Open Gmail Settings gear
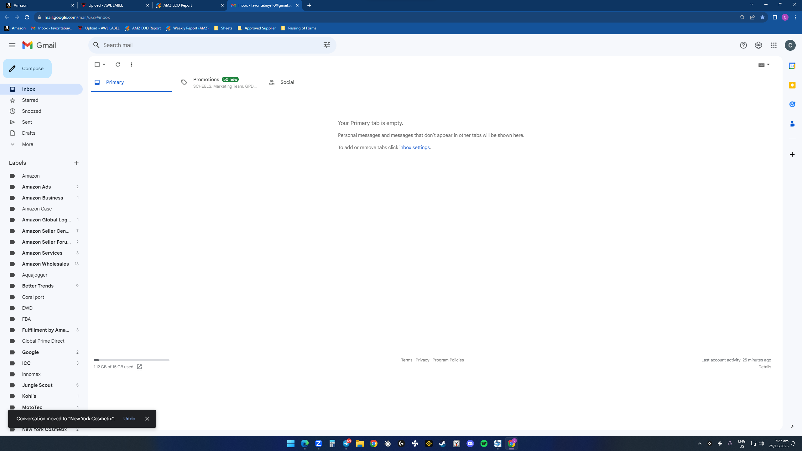802x451 pixels. pos(758,45)
